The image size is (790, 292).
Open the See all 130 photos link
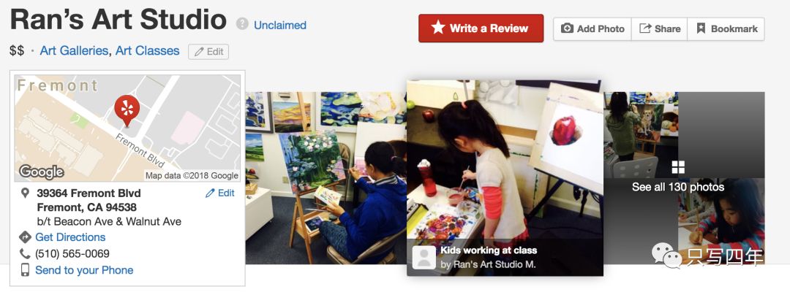tap(678, 187)
